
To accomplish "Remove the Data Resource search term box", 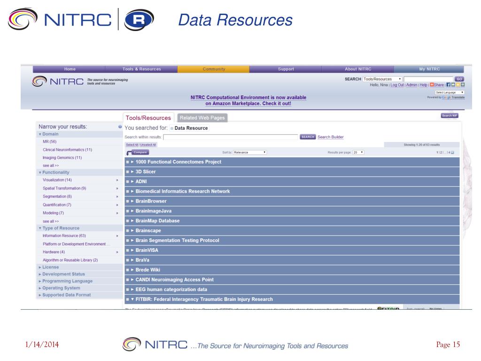I will pos(172,128).
